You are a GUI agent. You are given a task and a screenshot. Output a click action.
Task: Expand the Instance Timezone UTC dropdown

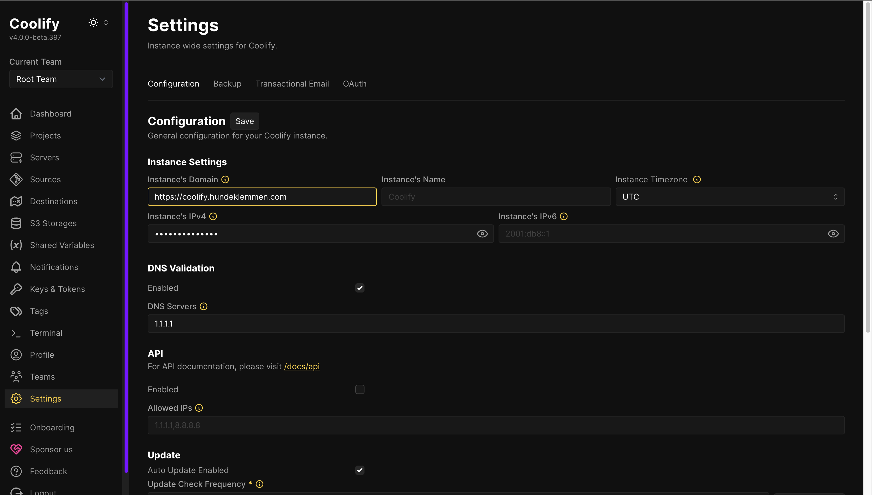(x=730, y=197)
